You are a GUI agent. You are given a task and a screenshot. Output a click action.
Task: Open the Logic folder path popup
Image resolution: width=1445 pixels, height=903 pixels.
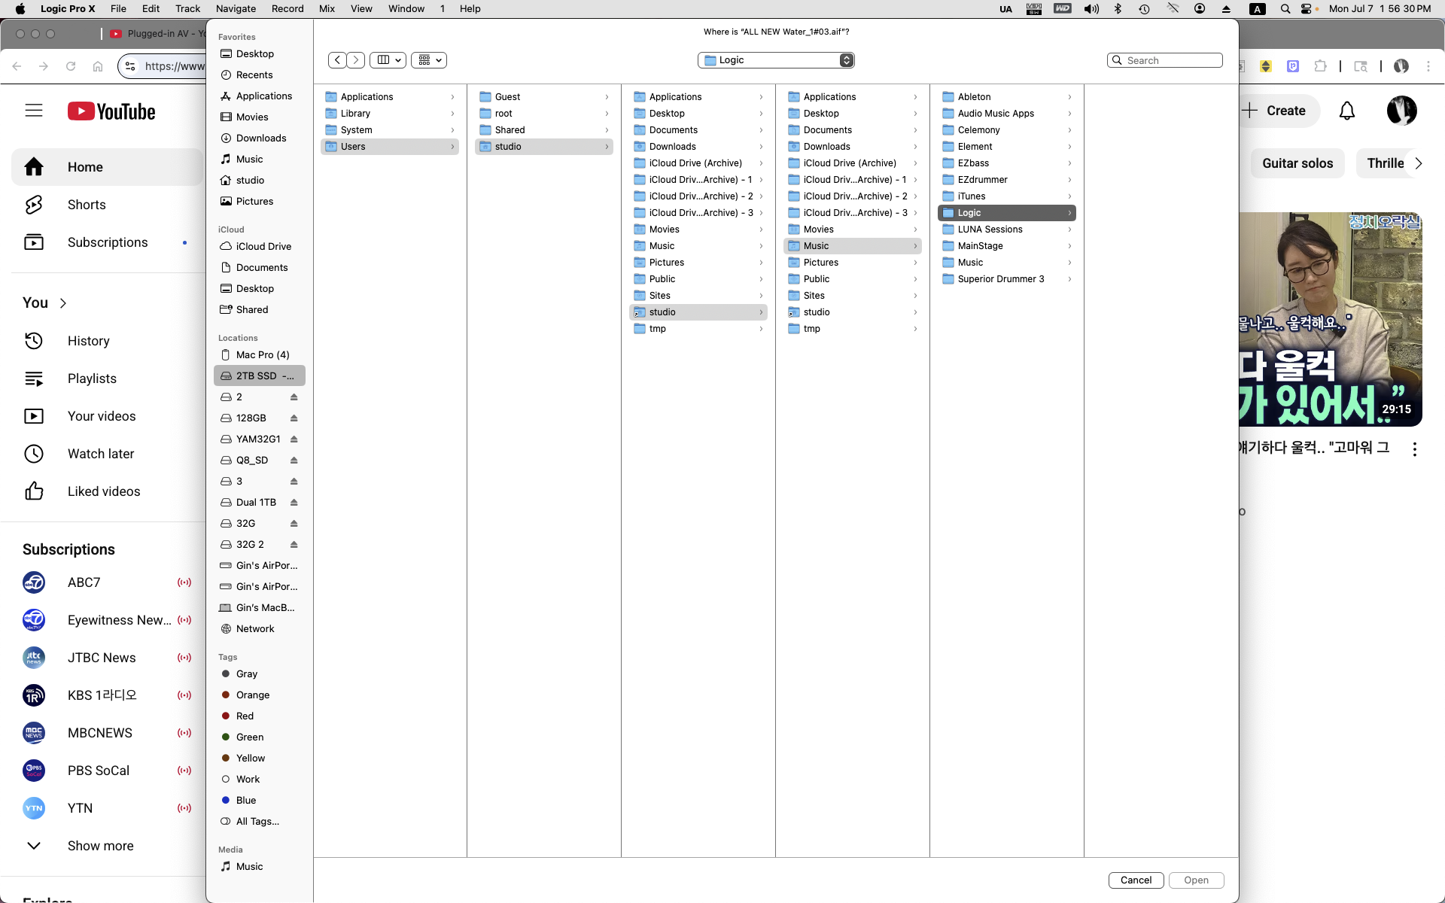coord(775,60)
